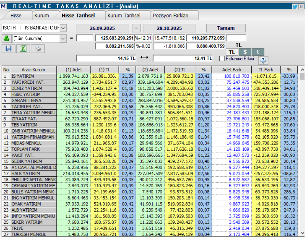Screen dimensions: 305x237
Task: Open the 26.09.2025 start date picker
Action: (x=102, y=28)
